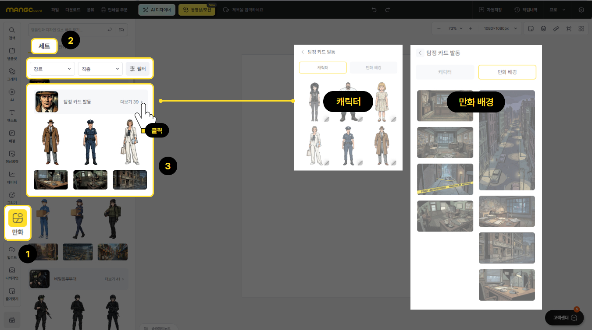Click the undo arrow in top bar
The image size is (592, 330).
(x=374, y=10)
